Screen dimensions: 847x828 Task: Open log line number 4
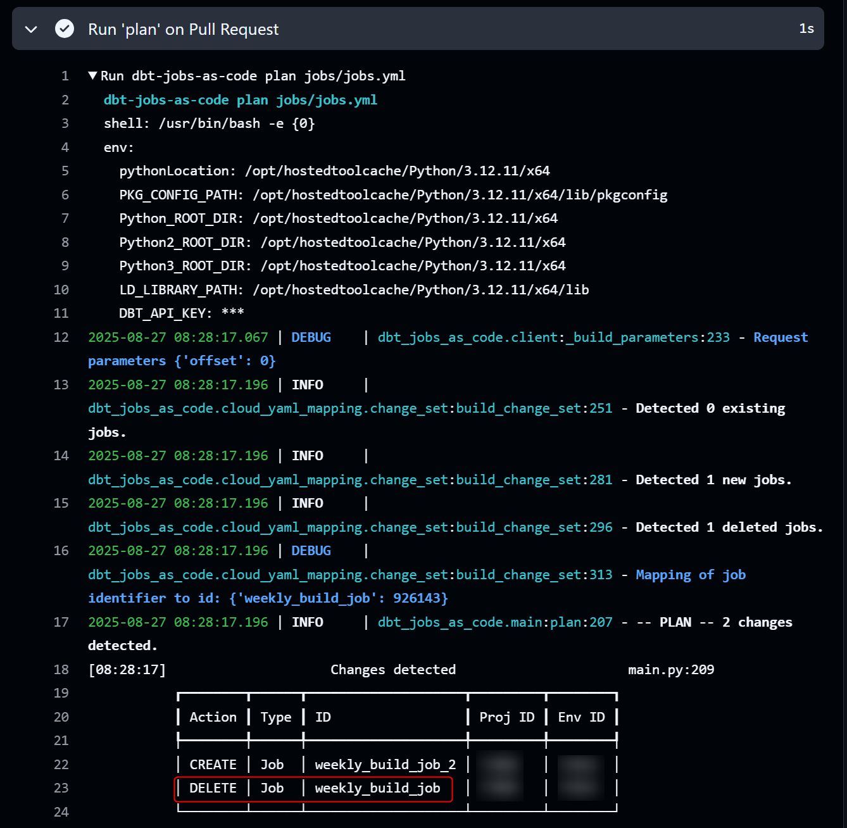click(x=65, y=147)
